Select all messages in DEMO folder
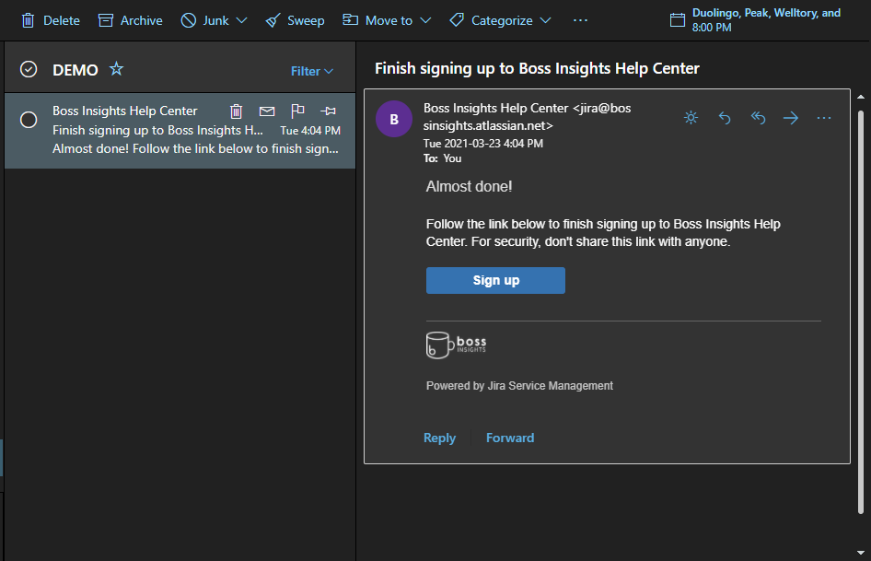The width and height of the screenshot is (871, 561). [29, 69]
